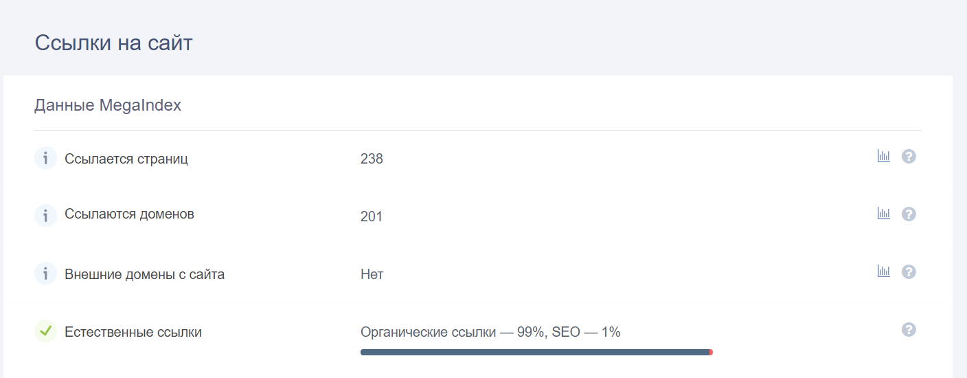Click red SEO segment of progress bar
Viewport: 967px width, 378px height.
tap(711, 352)
